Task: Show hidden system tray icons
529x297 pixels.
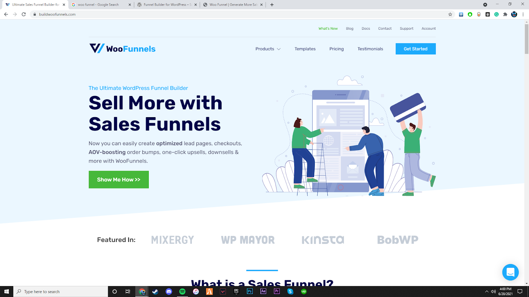Action: point(486,291)
